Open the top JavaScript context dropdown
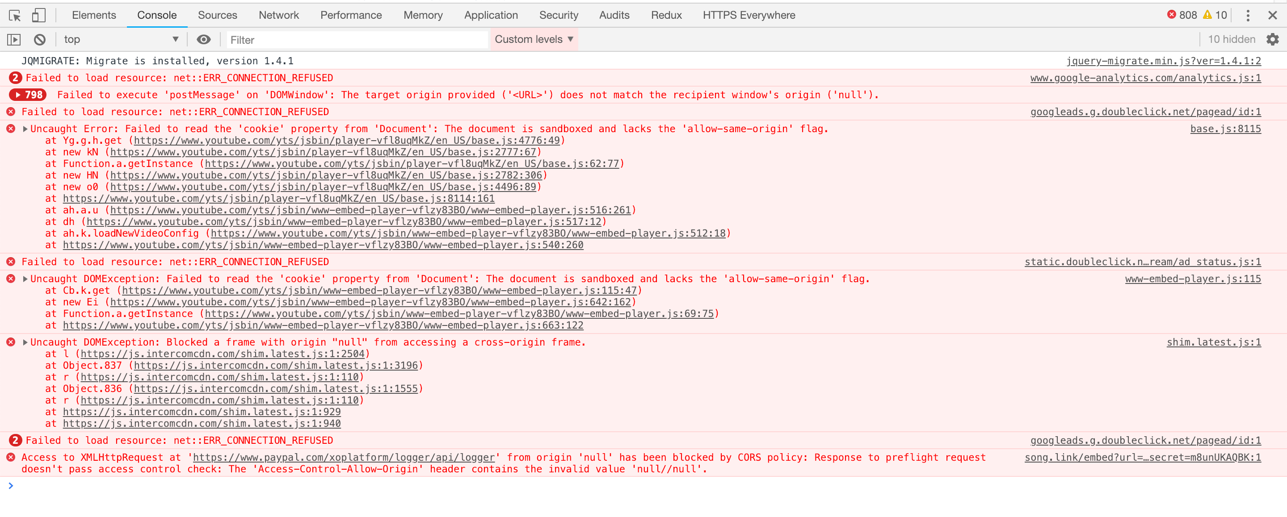This screenshot has width=1287, height=517. click(120, 39)
